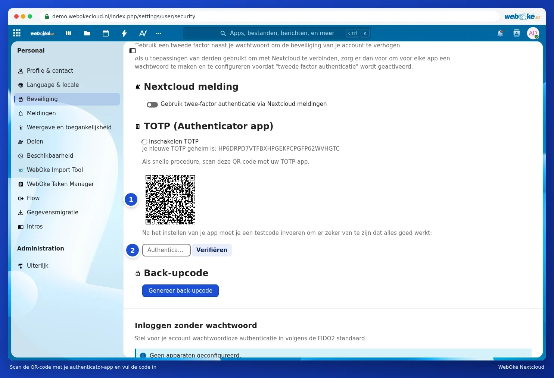
Task: Open WebOke Taken Manager
Action: coord(67,184)
